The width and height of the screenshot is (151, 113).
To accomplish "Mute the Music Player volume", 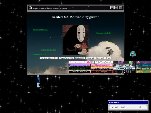I will (x=140, y=107).
